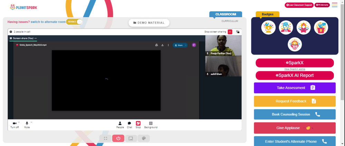
Task: Open the purple P account avatar
Action: [194, 45]
